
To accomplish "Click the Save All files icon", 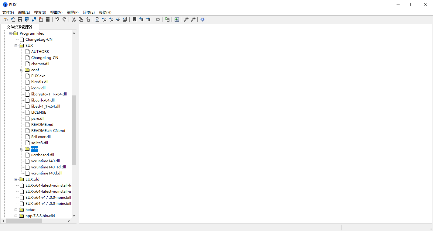I will pos(34,19).
